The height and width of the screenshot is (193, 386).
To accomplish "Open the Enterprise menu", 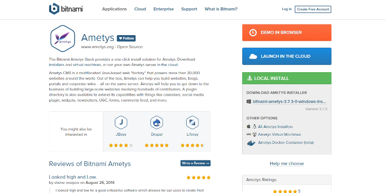I will point(164,9).
